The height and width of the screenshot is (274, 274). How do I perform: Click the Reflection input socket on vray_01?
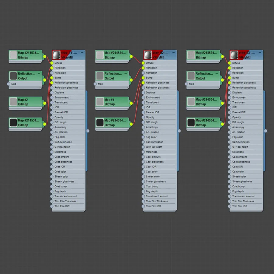point(52,68)
